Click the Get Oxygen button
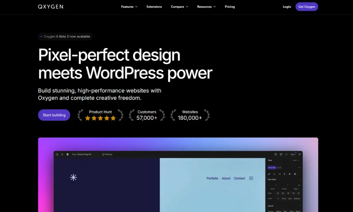The width and height of the screenshot is (353, 212). tap(306, 7)
